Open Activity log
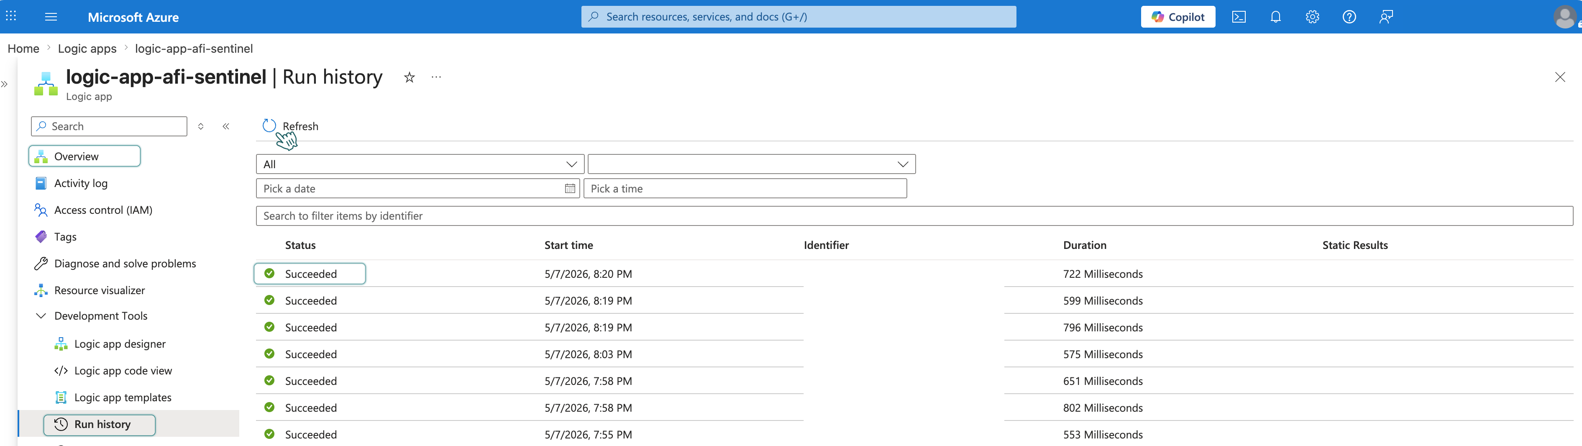 coord(80,183)
